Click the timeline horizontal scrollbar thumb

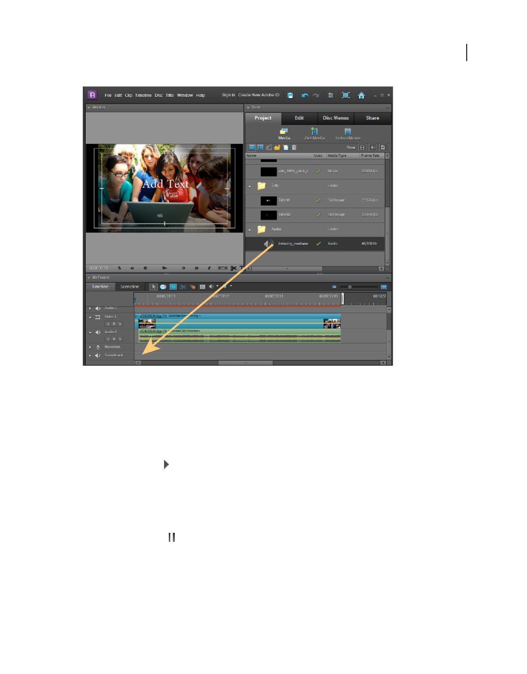click(x=245, y=363)
